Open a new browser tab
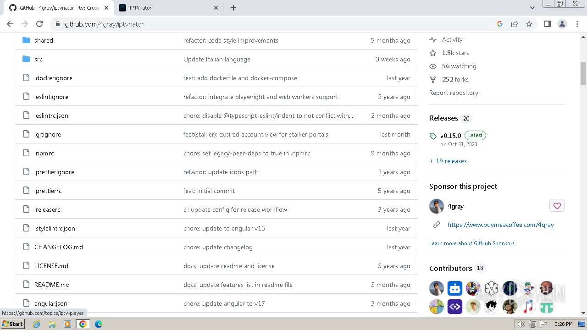The height and width of the screenshot is (330, 587). [x=233, y=8]
